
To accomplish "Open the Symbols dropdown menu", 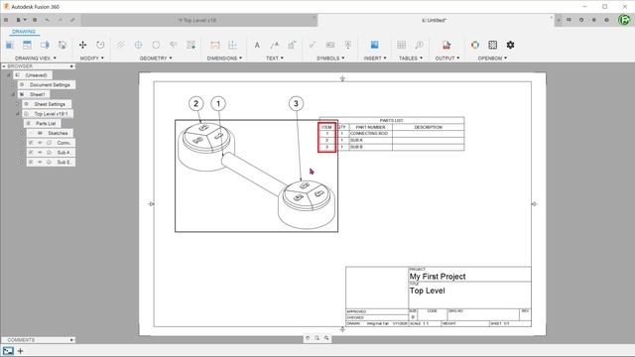I will [330, 59].
